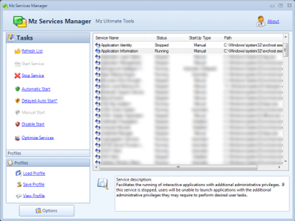Maximize the Mz Services Manager window
Image resolution: width=295 pixels, height=221 pixels.
[281, 6]
